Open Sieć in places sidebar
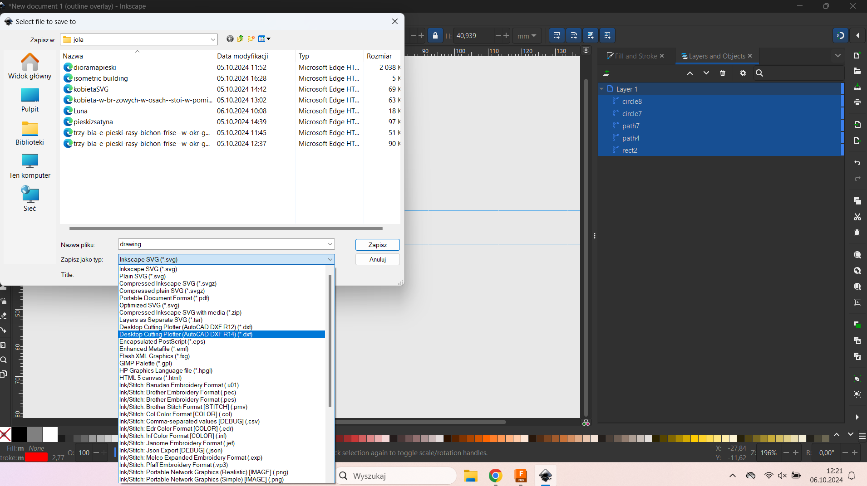Image resolution: width=867 pixels, height=486 pixels. pos(30,199)
